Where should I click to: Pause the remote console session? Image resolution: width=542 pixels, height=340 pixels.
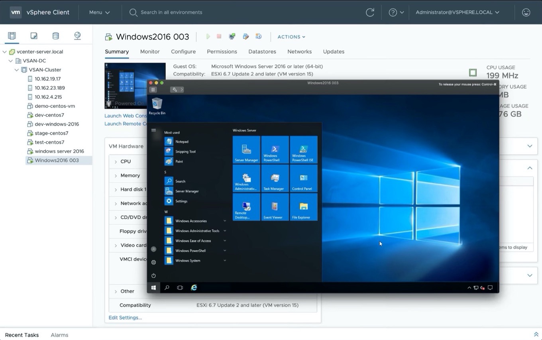[x=153, y=90]
